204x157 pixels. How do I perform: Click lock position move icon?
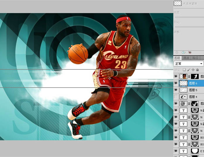193,70
